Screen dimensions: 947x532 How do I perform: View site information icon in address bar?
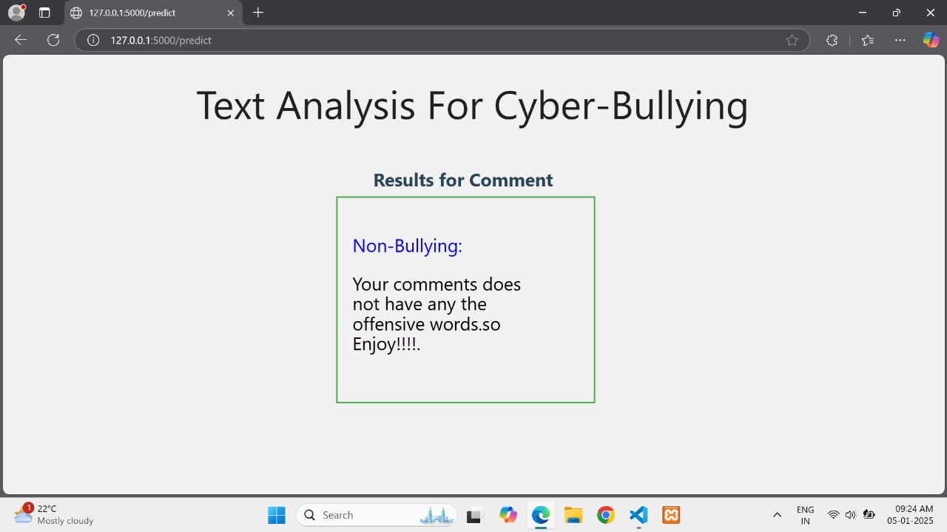(x=93, y=41)
